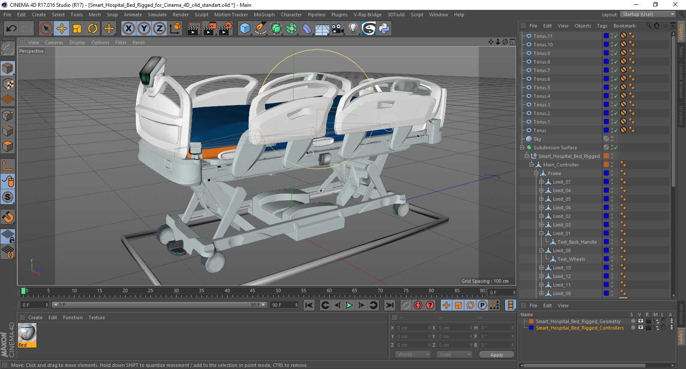Open viewport Display menu

click(77, 42)
